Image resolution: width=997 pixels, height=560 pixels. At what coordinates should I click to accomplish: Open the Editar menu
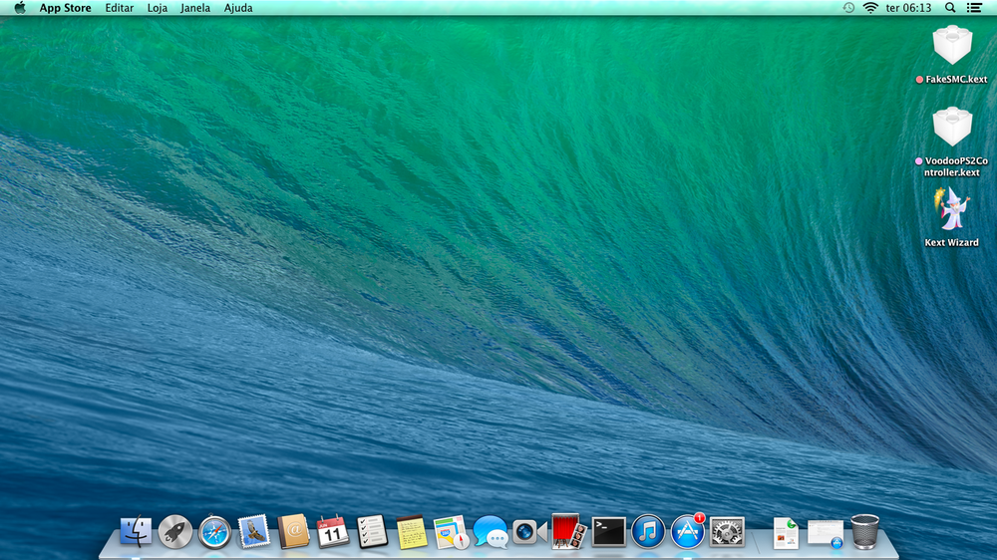coord(120,8)
